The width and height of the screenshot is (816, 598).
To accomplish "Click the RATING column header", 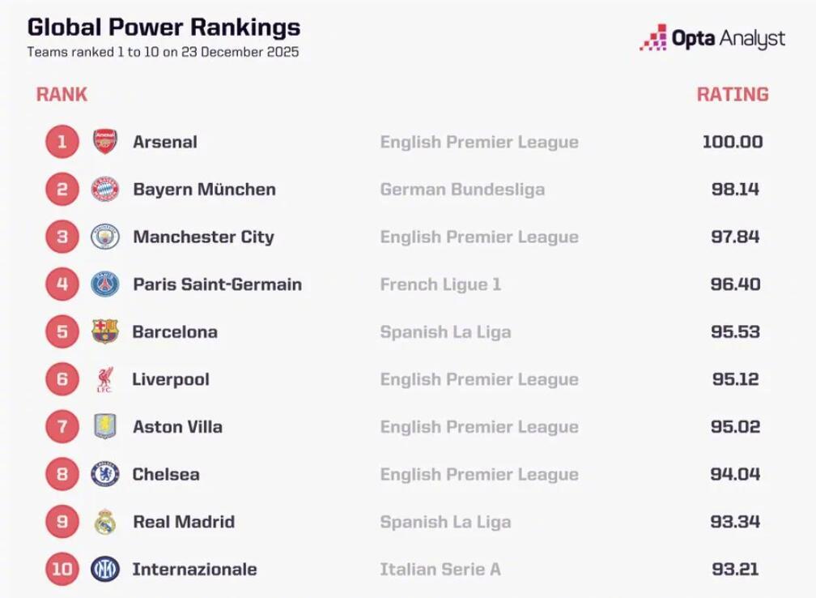I will (733, 94).
